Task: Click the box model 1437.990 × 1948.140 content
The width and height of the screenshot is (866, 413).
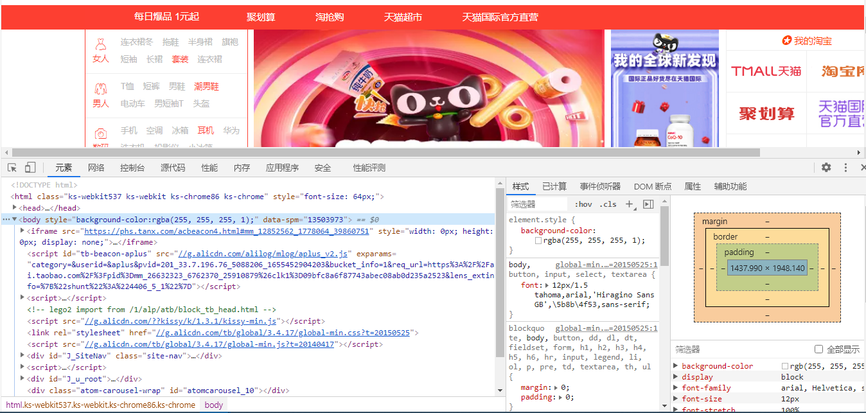Action: click(x=767, y=268)
